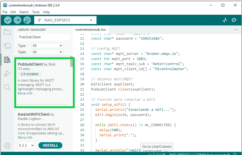Open the Tools menu
This screenshot has height=155, width=242.
[x=36, y=12]
